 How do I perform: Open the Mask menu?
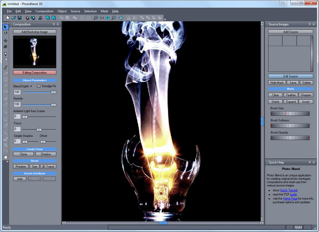tap(104, 11)
